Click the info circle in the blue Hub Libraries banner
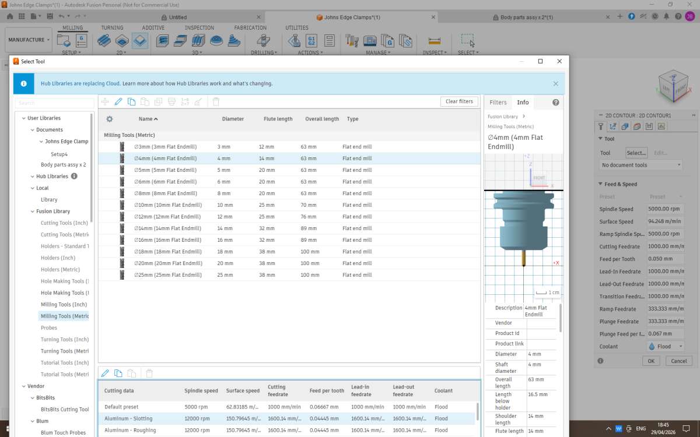700x437 pixels. pos(24,83)
